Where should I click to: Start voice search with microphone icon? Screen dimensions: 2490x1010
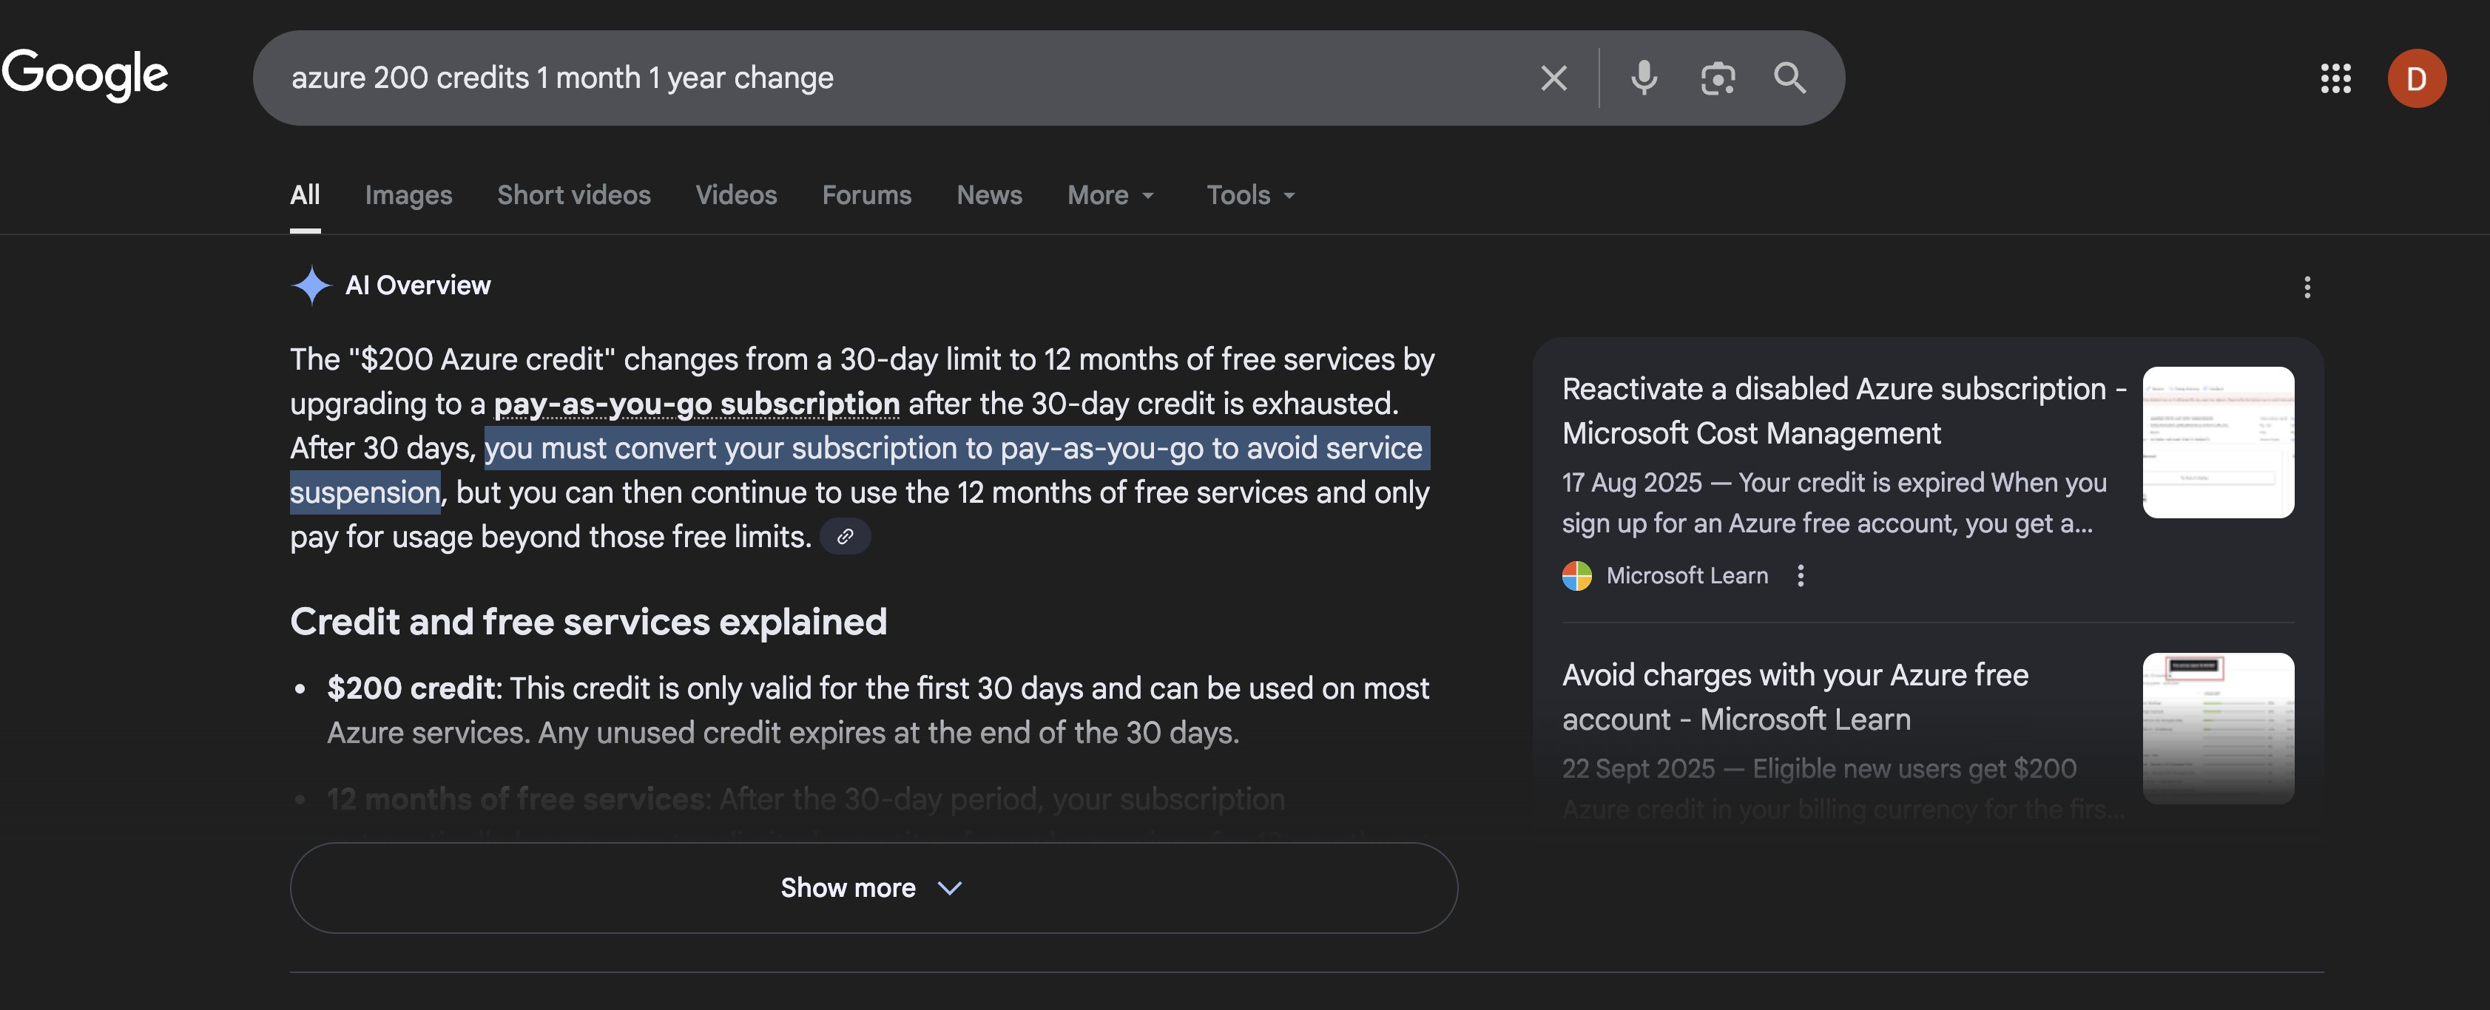click(x=1643, y=78)
